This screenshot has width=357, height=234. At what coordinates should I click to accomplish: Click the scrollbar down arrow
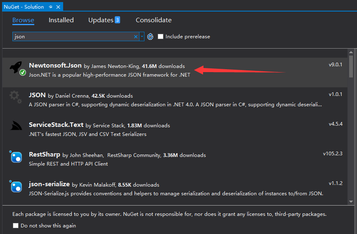click(x=351, y=201)
